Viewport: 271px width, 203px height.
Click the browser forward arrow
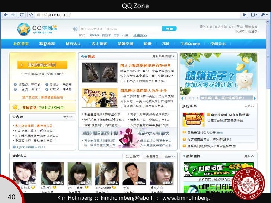tap(13, 15)
